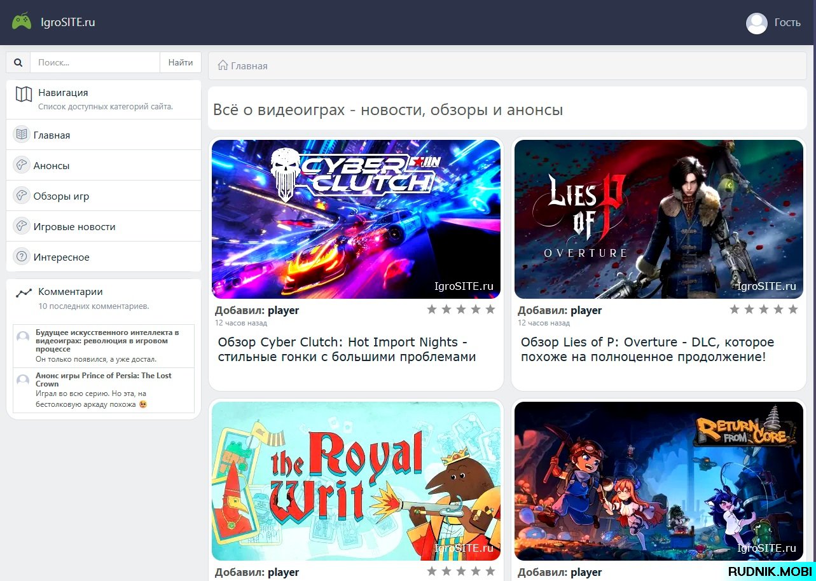Open the Lies of P Overture cover image
This screenshot has width=816, height=581.
tap(659, 219)
